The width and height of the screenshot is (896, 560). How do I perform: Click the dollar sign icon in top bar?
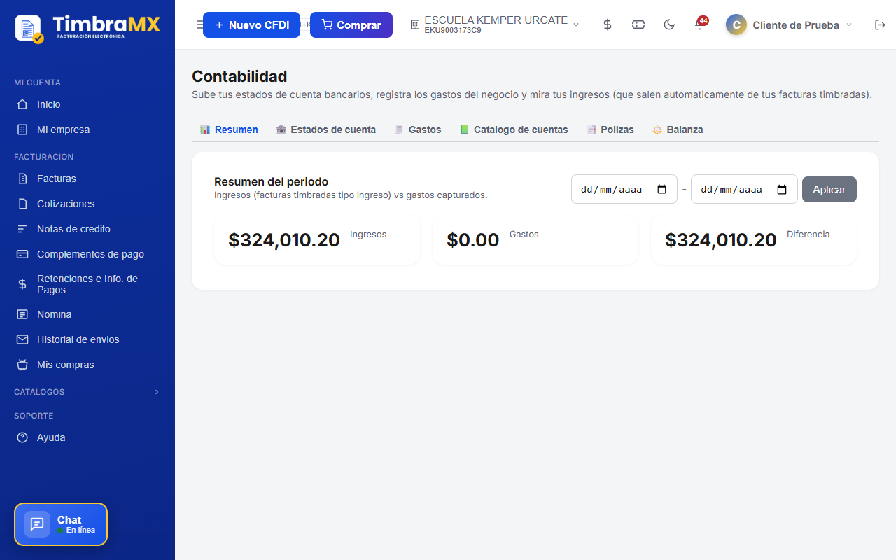pos(608,24)
